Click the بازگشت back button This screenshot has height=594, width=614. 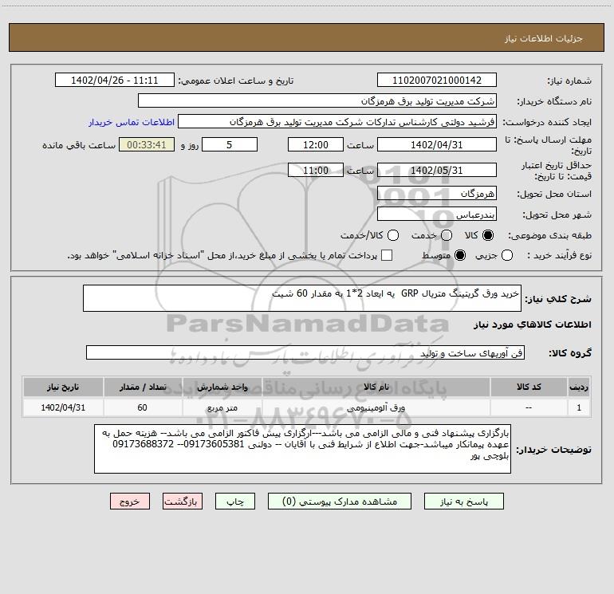[x=183, y=502]
